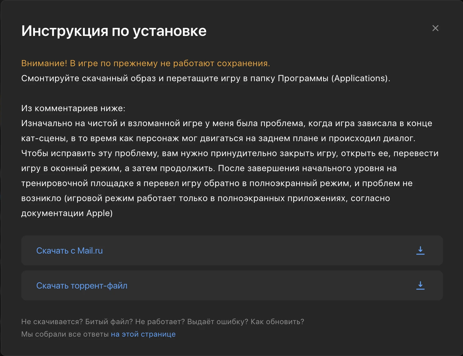Click the line beginning 'возникло (игровой режим'
463x356 pixels.
coord(206,198)
